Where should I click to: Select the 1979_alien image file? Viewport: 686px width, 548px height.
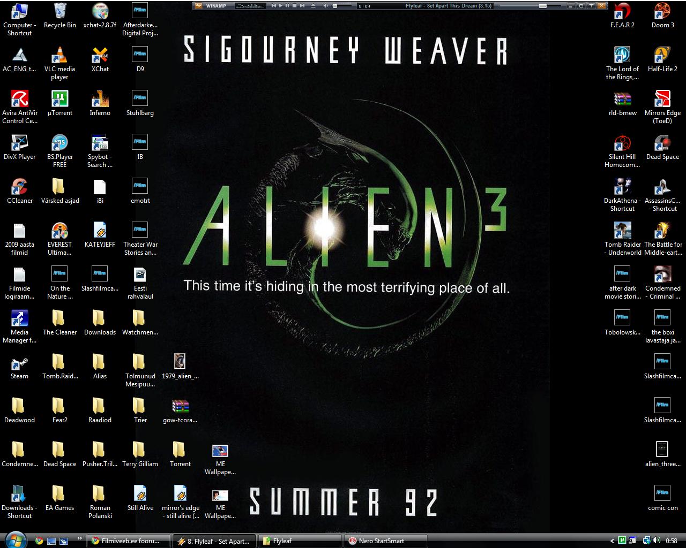point(180,366)
